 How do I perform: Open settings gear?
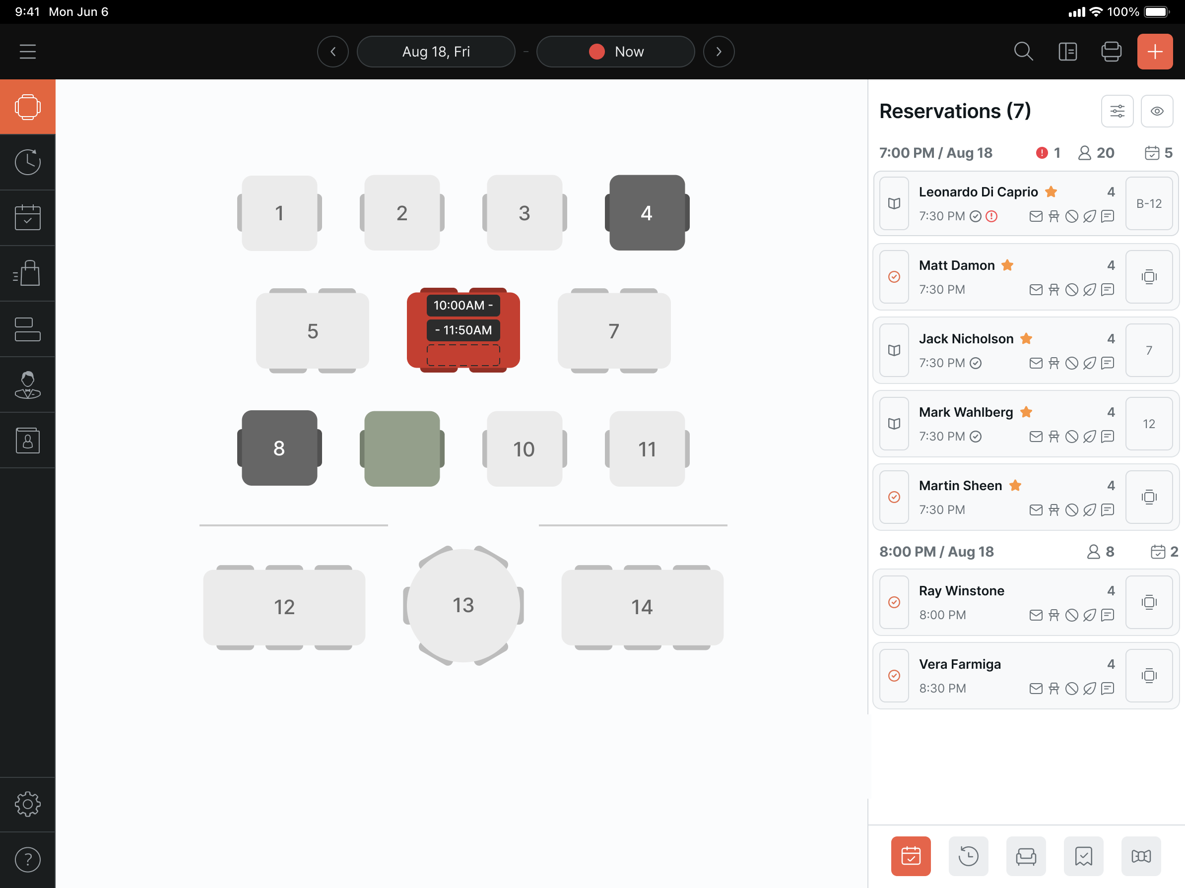(x=28, y=804)
